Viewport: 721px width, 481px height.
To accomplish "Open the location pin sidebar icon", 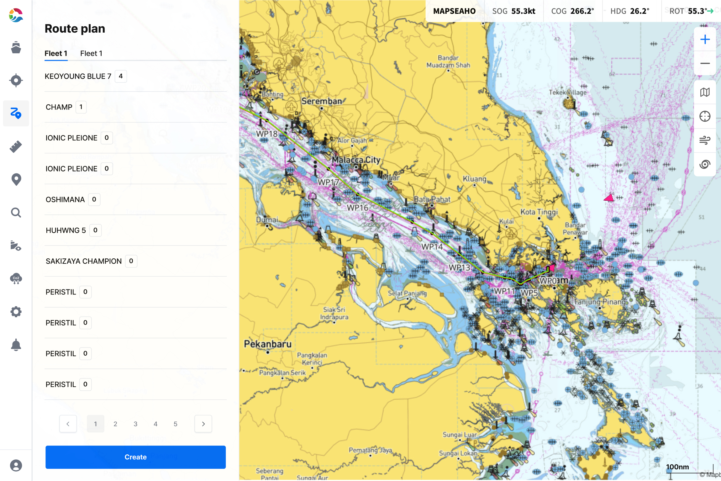I will pos(16,179).
